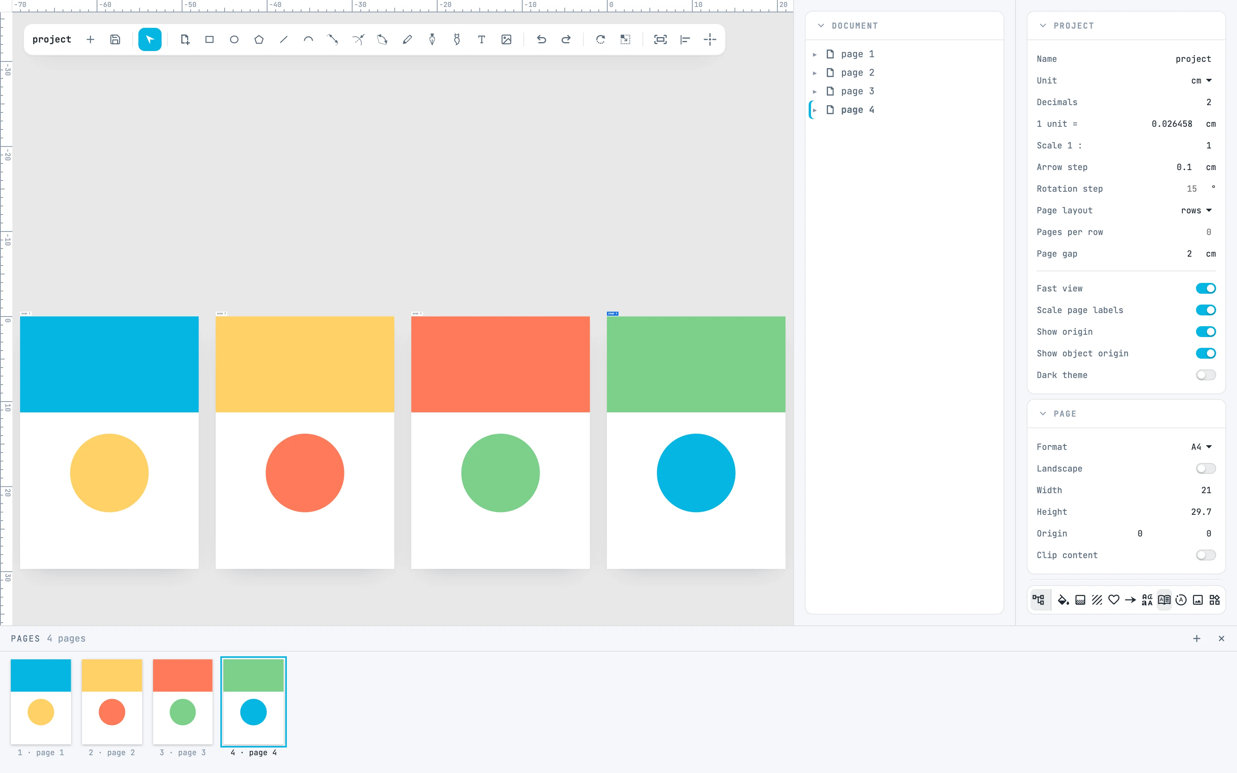The width and height of the screenshot is (1237, 773).
Task: Select the text tool
Action: pos(482,39)
